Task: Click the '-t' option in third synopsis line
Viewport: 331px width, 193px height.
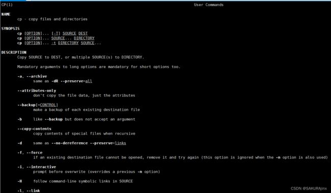Action: tap(53, 43)
